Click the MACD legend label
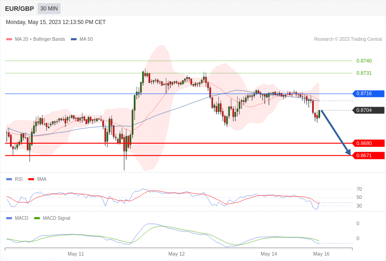The width and height of the screenshot is (386, 261). click(x=22, y=218)
